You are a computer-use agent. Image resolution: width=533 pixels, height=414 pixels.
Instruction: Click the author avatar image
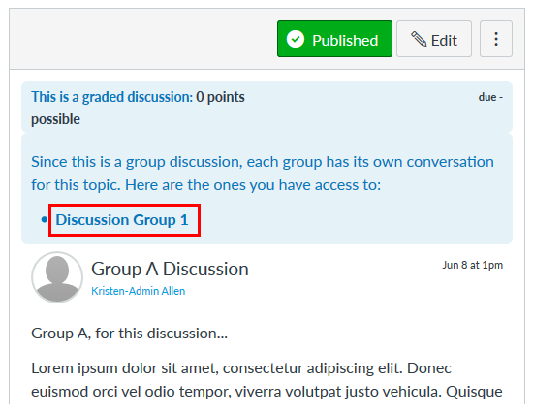57,277
